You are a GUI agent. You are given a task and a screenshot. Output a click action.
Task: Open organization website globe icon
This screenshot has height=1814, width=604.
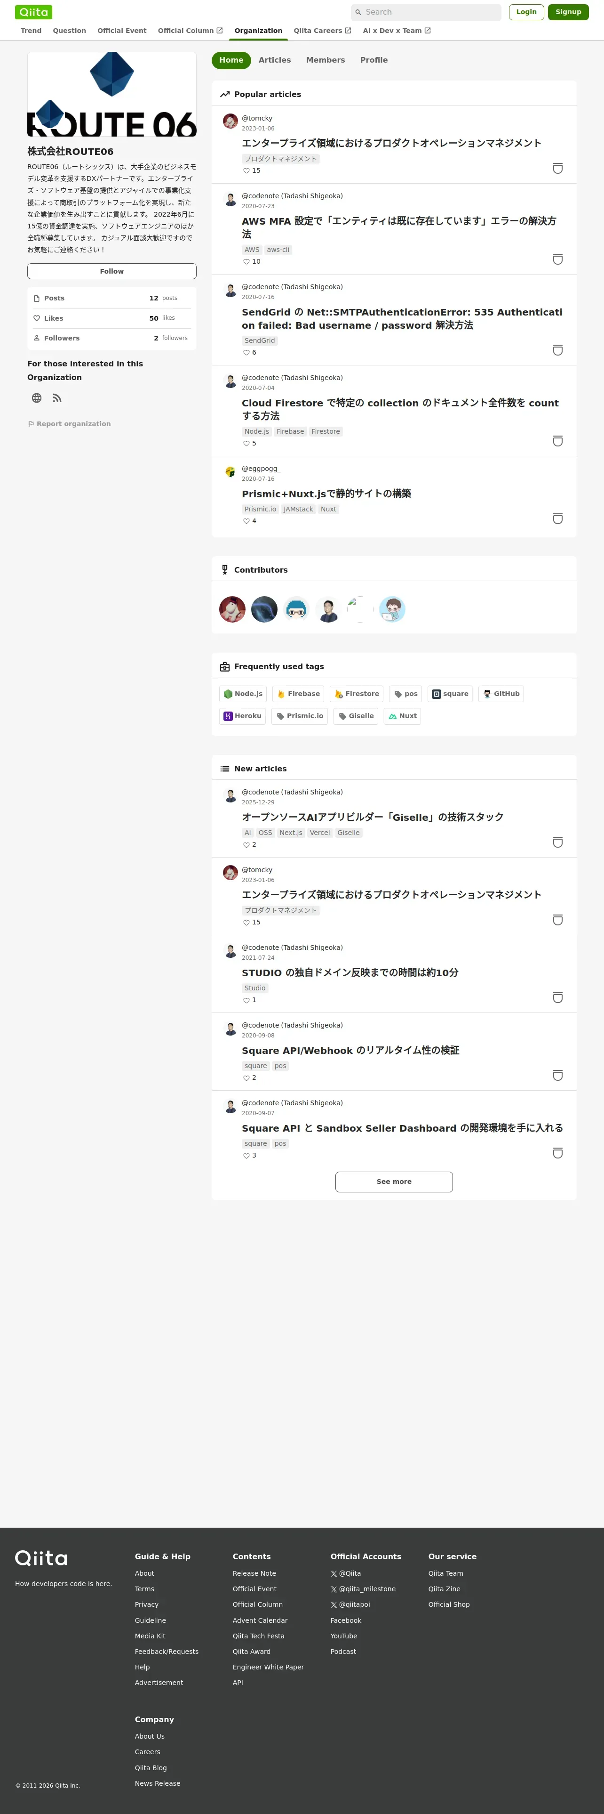point(37,398)
